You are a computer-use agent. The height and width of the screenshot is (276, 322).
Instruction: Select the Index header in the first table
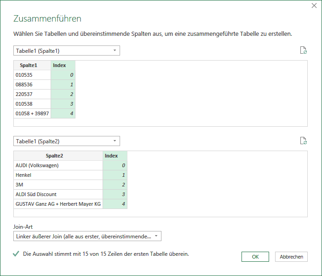[63, 65]
